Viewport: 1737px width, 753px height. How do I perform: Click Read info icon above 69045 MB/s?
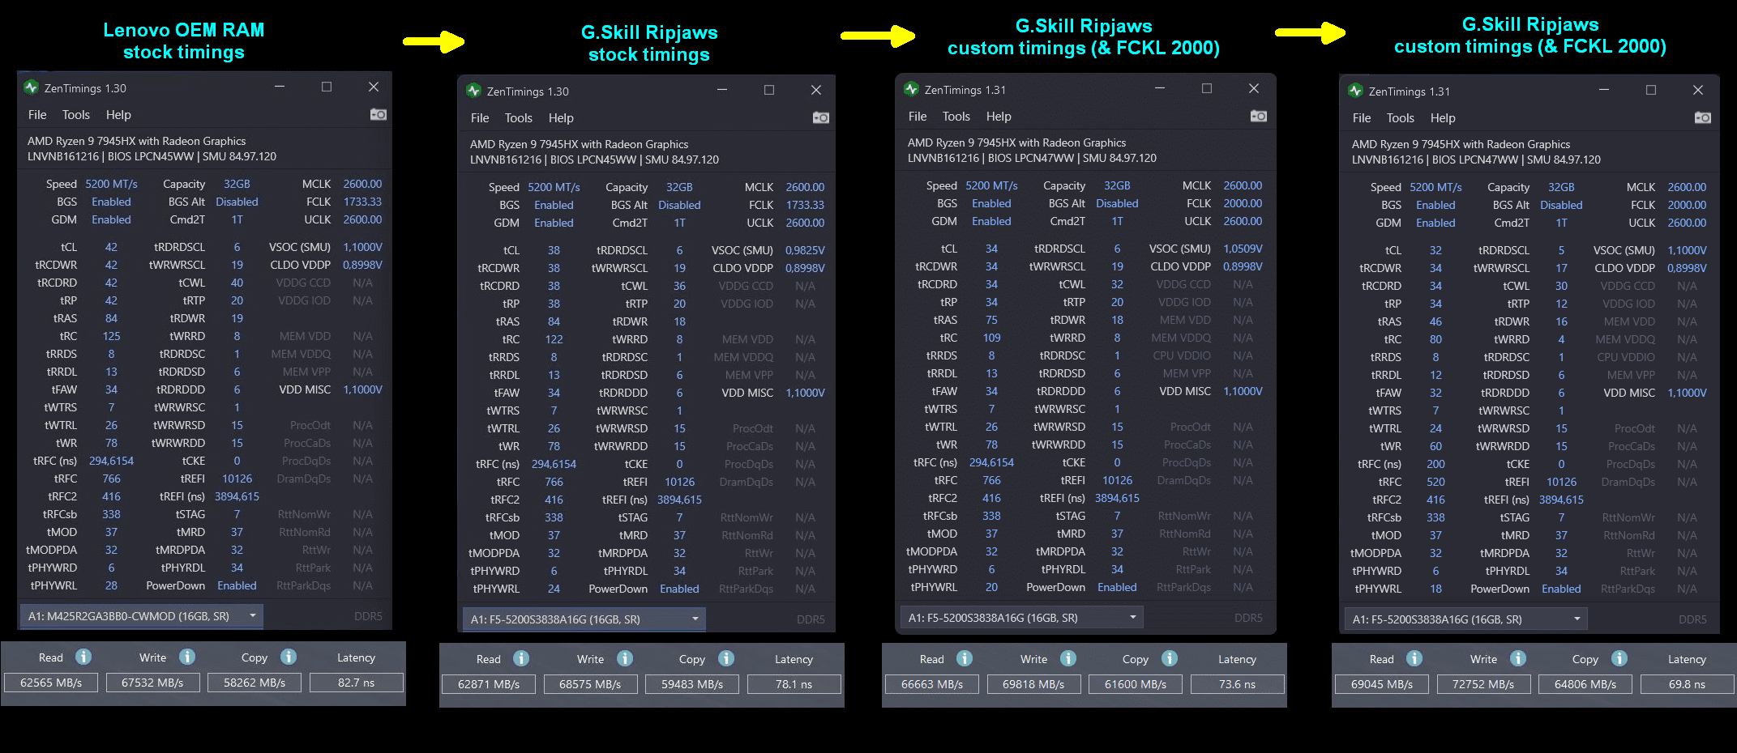1414,658
